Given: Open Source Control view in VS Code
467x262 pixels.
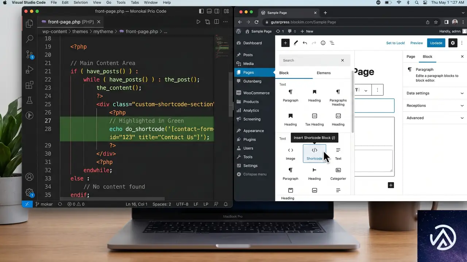Looking at the screenshot, I should click(30, 55).
